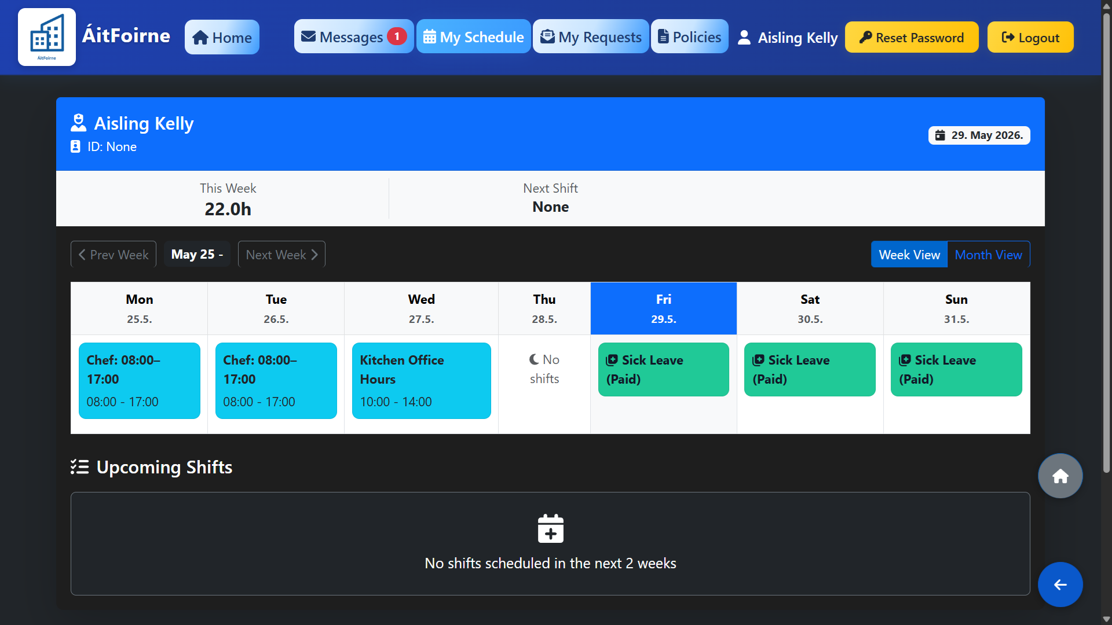Select the highlighted Fri 29.5. header
This screenshot has width=1112, height=625.
click(664, 308)
